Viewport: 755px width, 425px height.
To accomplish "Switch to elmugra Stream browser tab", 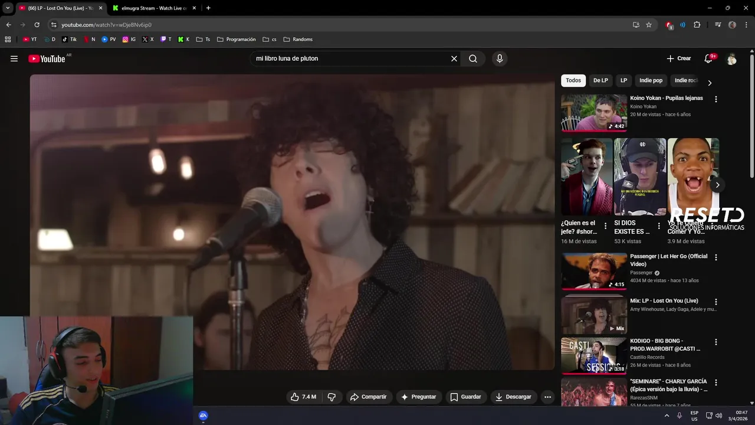I will point(153,8).
